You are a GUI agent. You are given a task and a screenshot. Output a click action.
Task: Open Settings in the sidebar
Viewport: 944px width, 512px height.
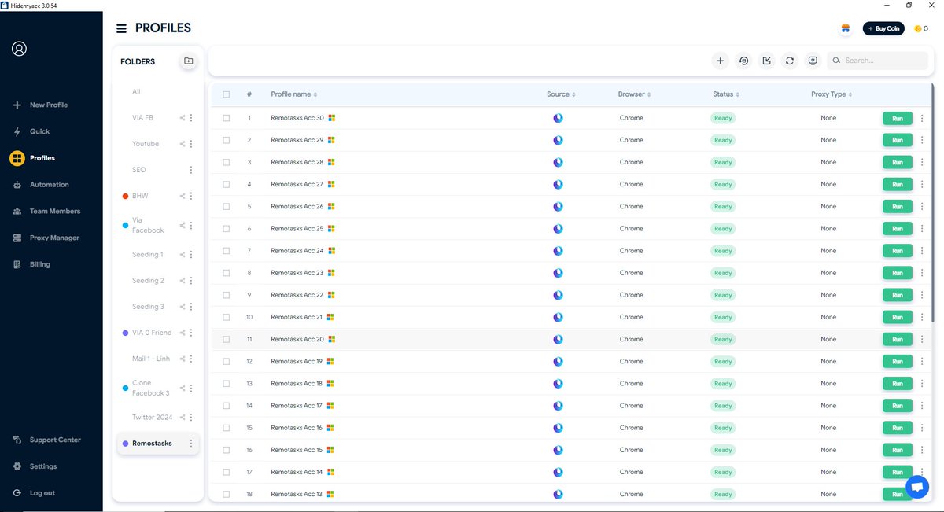[35, 466]
